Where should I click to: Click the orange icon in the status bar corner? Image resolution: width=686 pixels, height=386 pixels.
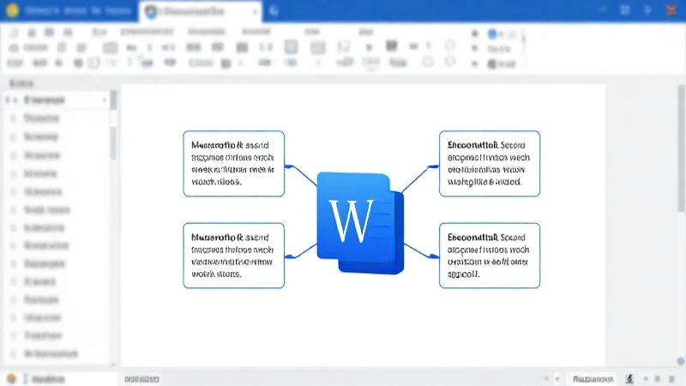[x=11, y=379]
